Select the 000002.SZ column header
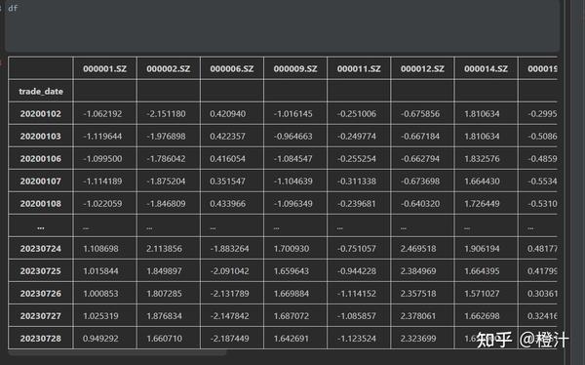The image size is (585, 365). [x=169, y=68]
